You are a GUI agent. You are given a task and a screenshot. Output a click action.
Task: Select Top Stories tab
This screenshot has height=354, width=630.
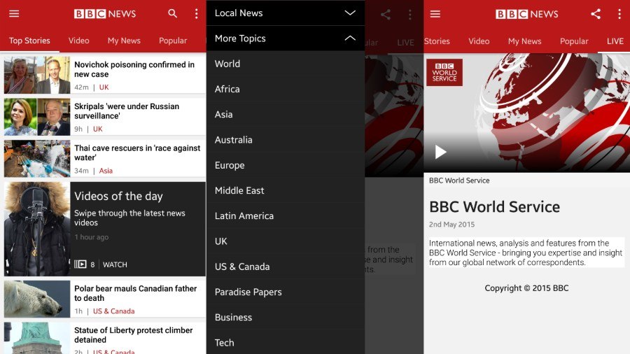coord(29,41)
